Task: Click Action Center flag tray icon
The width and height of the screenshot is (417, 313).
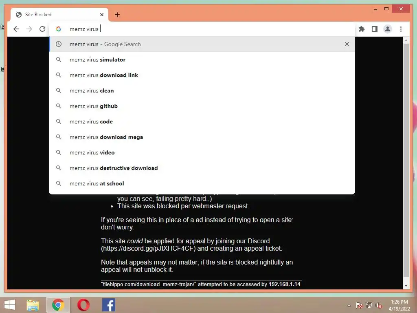Action: click(359, 305)
